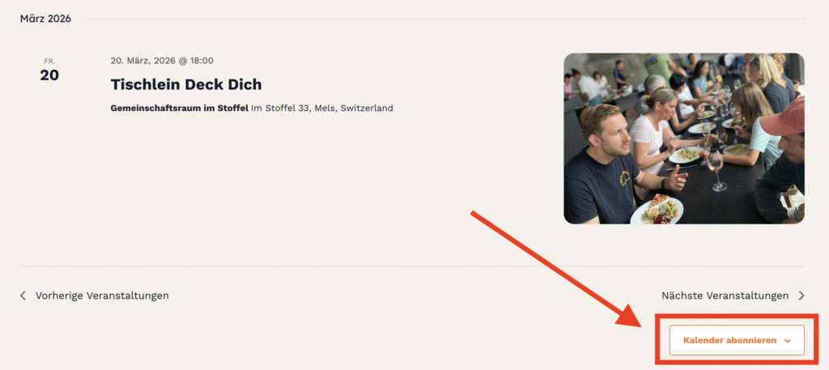The height and width of the screenshot is (370, 829).
Task: Open the event photo of people dining
Action: coord(683,138)
